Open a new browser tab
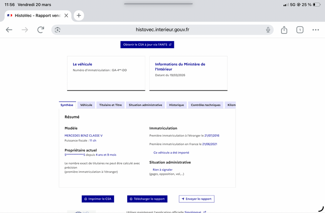Screen dimensions: 325x213 pos(79,15)
